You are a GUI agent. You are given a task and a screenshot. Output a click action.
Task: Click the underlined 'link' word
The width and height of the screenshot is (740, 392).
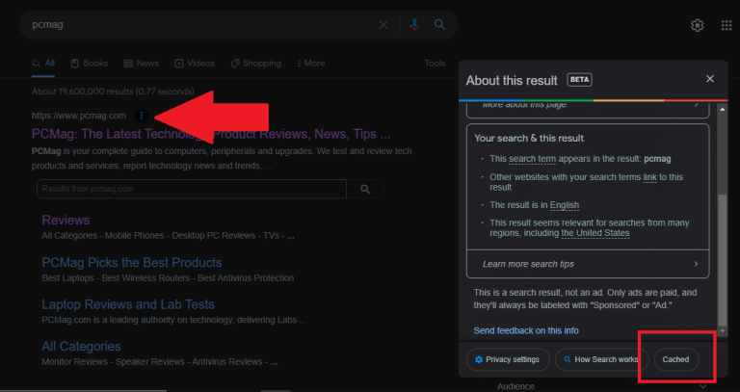(649, 177)
